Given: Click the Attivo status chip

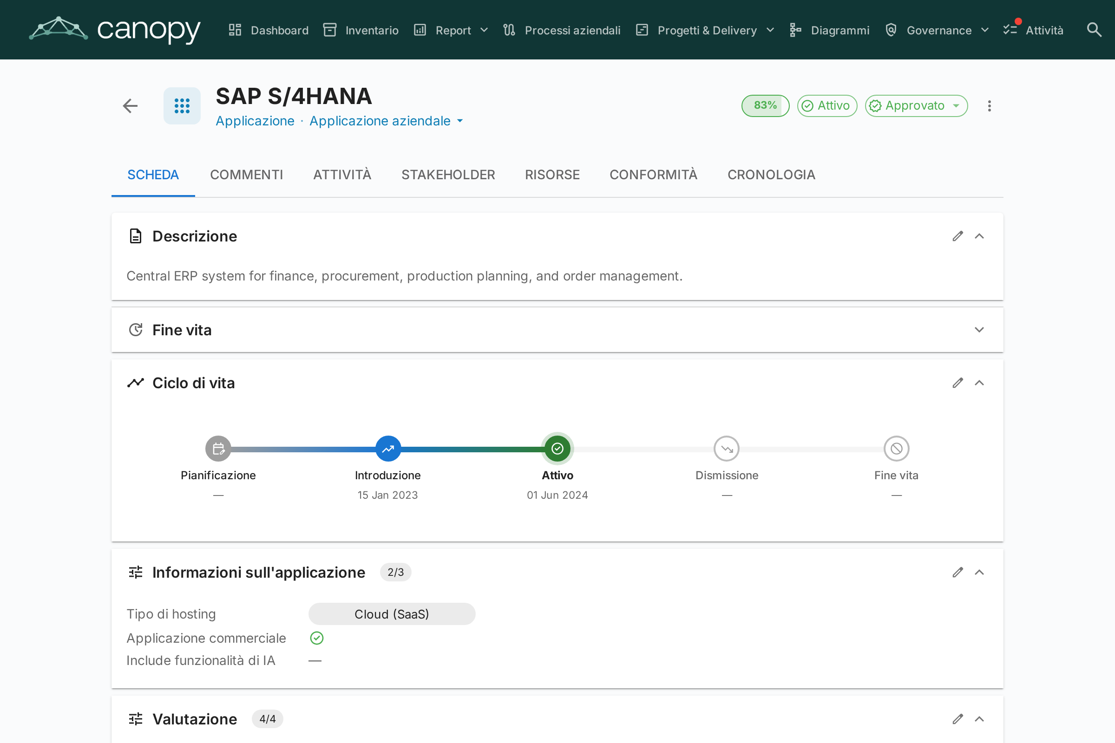Looking at the screenshot, I should 827,106.
